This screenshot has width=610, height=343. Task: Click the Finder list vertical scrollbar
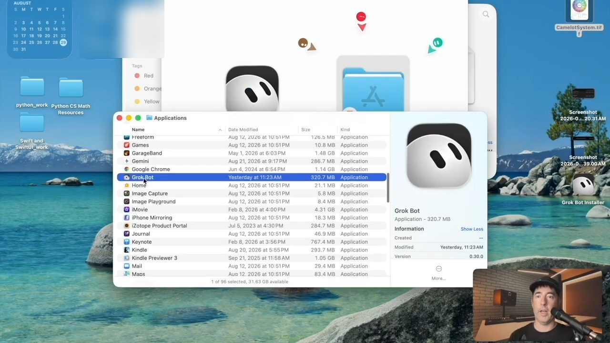click(x=388, y=188)
